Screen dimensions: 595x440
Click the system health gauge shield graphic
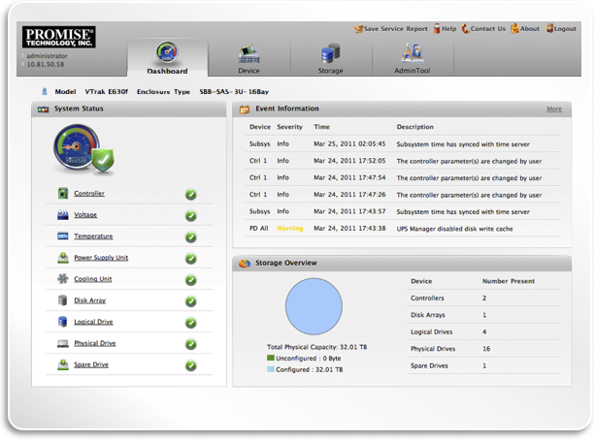coord(83,149)
